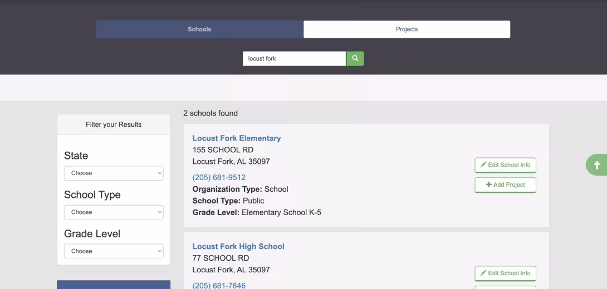
Task: Click the address 77 SCHOOL RD
Action: click(221, 258)
